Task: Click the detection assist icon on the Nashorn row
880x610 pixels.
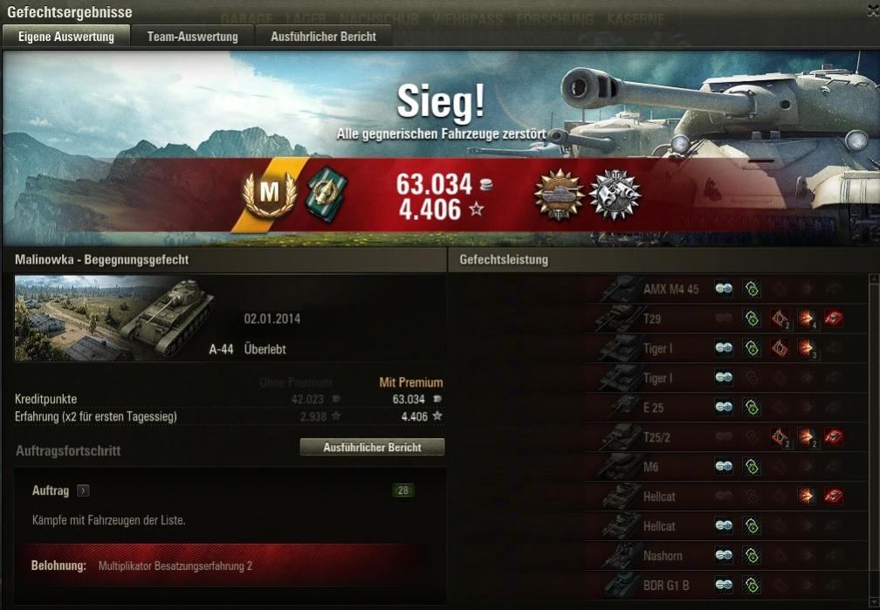Action: pyautogui.click(x=752, y=556)
